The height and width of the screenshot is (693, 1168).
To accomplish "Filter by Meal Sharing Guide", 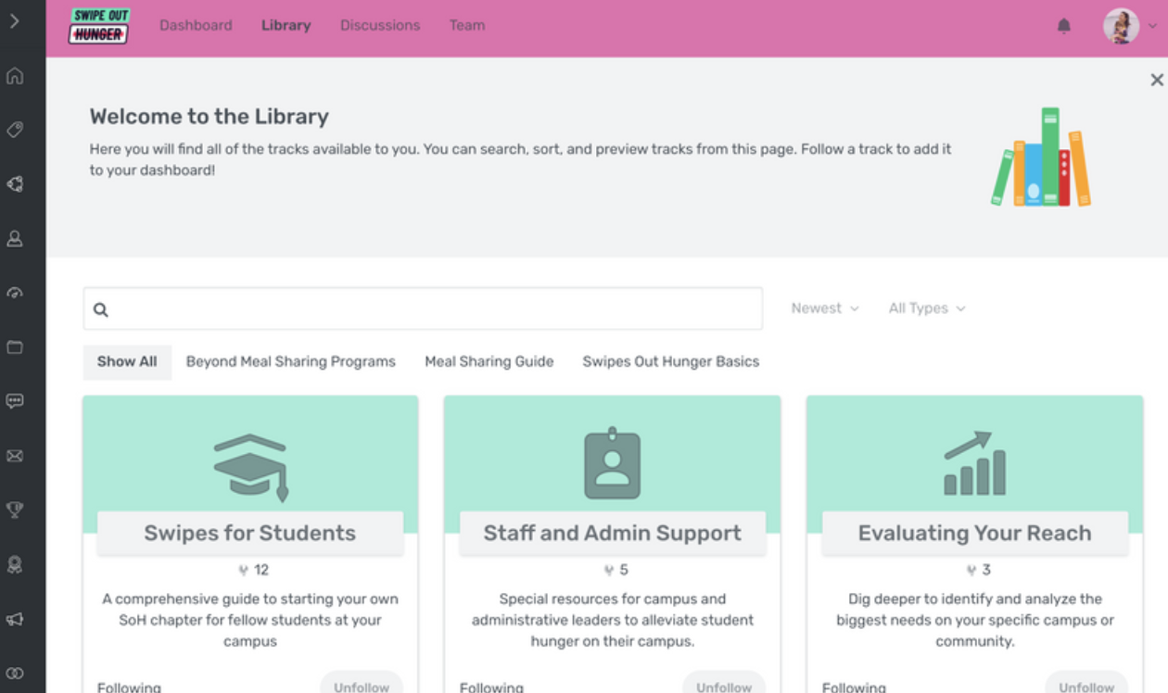I will pos(489,361).
